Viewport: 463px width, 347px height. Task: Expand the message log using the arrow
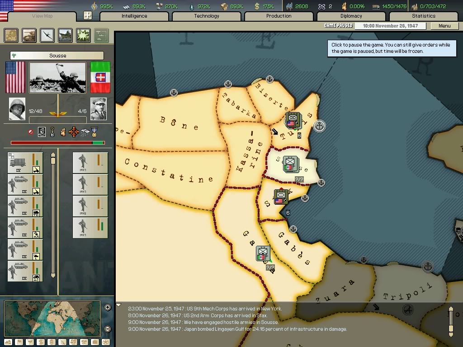pos(119,305)
